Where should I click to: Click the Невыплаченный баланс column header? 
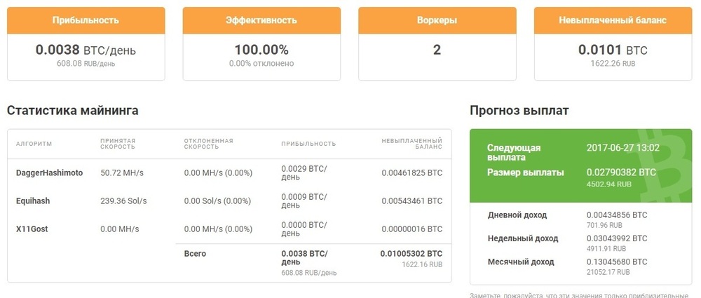click(411, 144)
